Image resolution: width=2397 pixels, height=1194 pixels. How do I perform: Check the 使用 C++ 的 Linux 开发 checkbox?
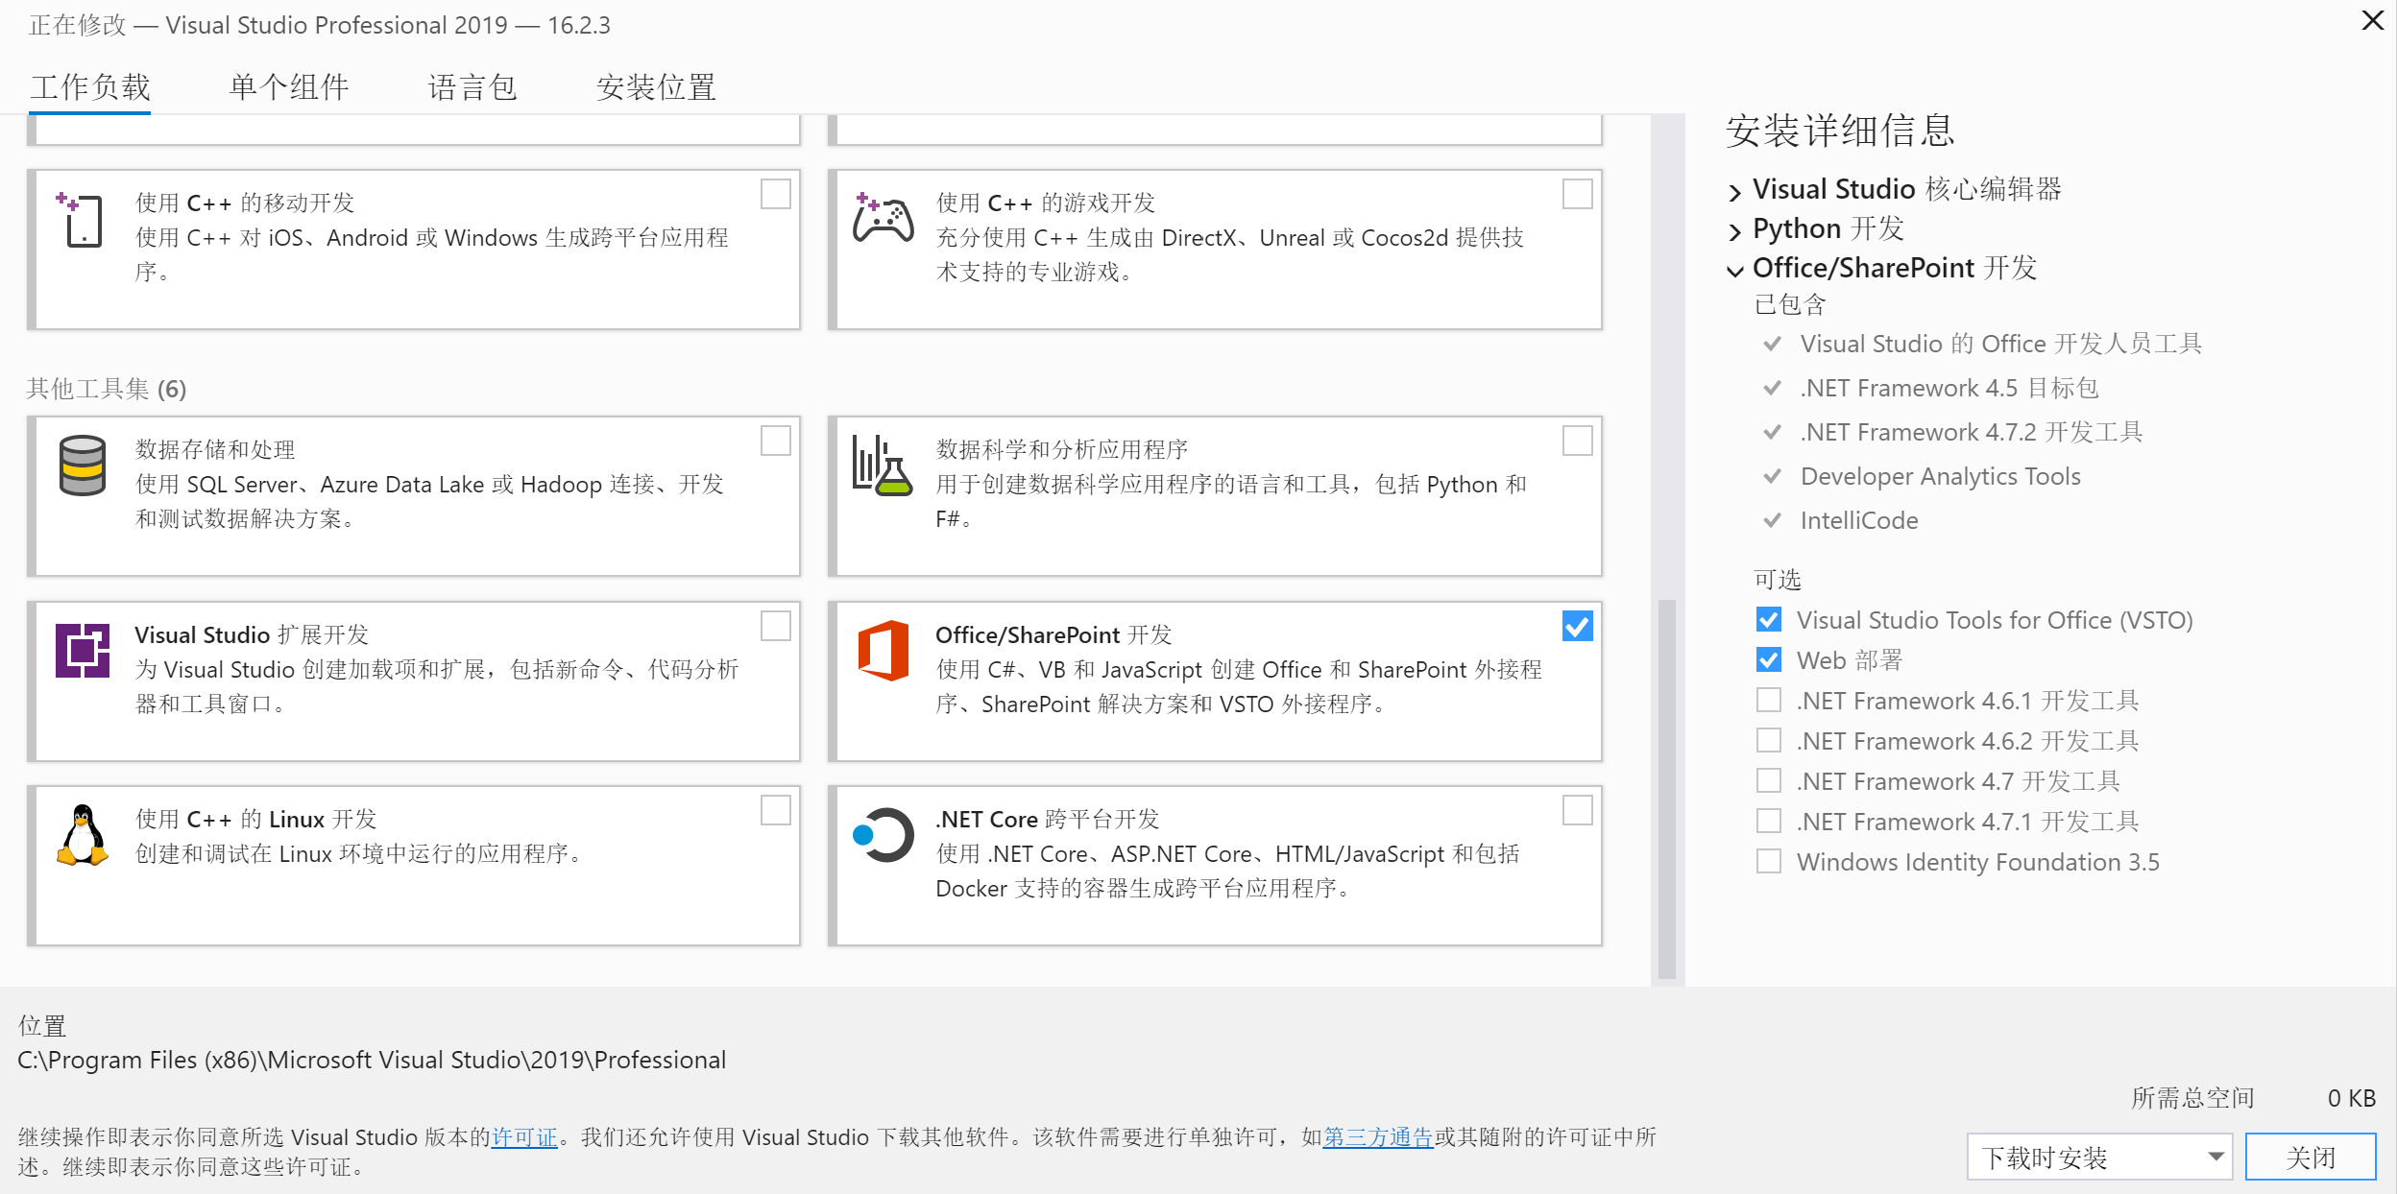point(775,810)
